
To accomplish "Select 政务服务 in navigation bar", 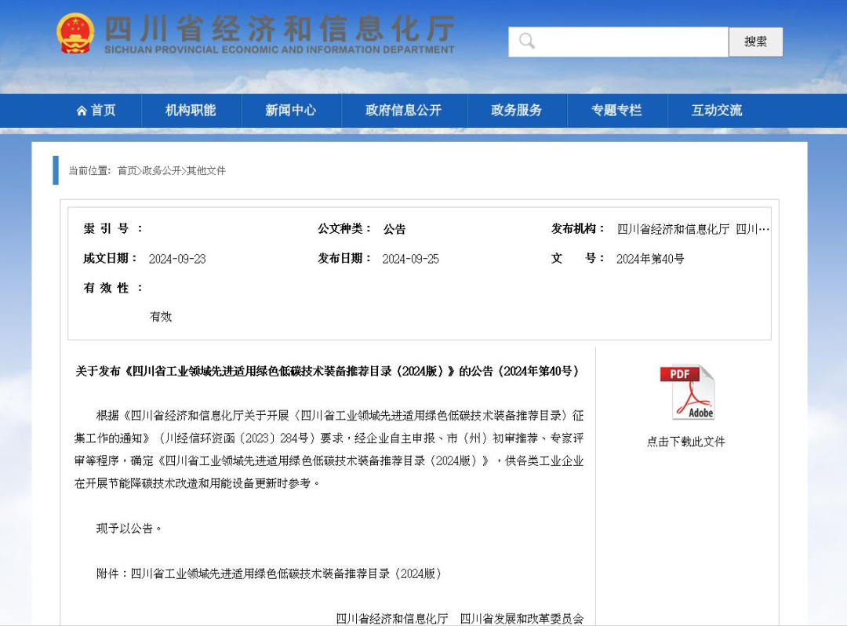I will (516, 111).
